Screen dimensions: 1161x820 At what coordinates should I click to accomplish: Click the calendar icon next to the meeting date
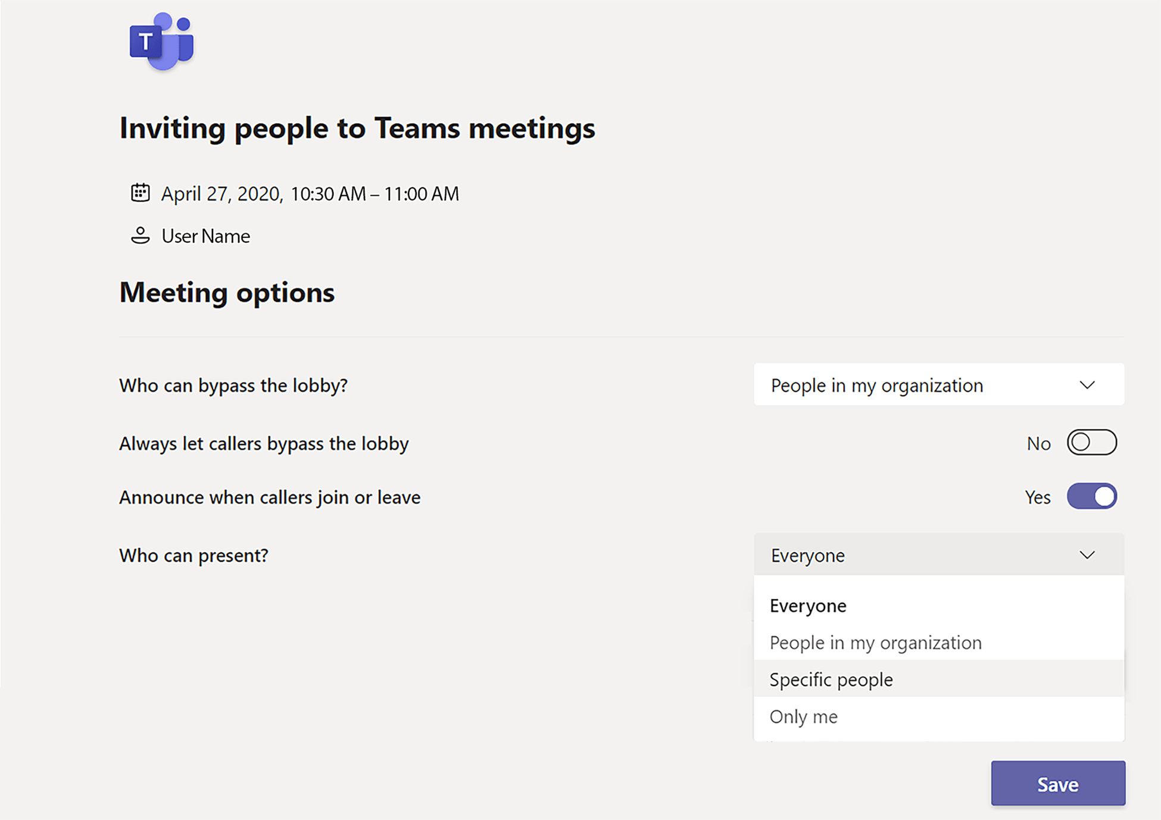click(141, 193)
